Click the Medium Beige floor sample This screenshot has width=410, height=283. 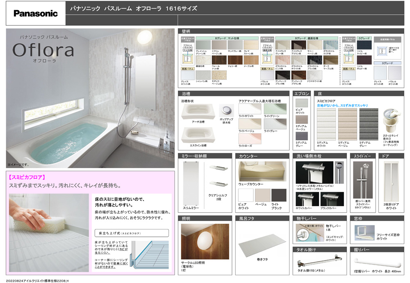tap(347, 124)
